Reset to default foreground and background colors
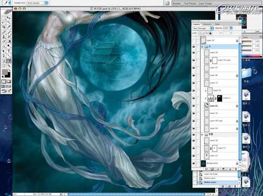Image resolution: width=263 pixels, height=196 pixels. point(3,76)
